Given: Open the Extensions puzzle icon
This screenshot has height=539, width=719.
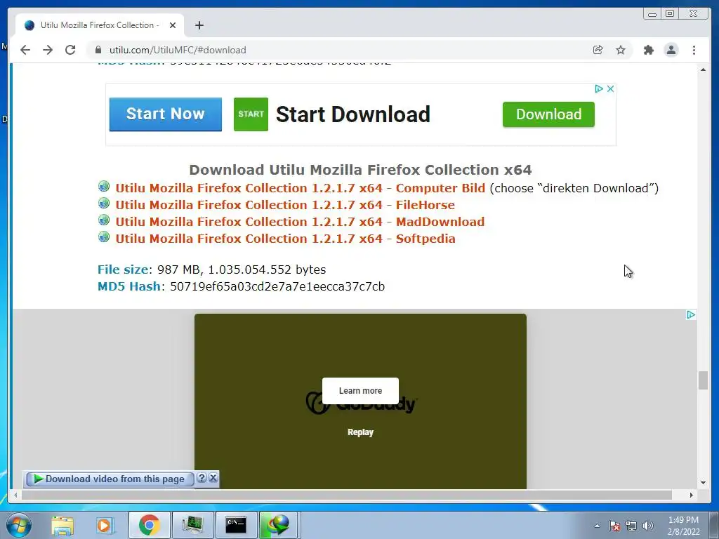Looking at the screenshot, I should click(648, 50).
